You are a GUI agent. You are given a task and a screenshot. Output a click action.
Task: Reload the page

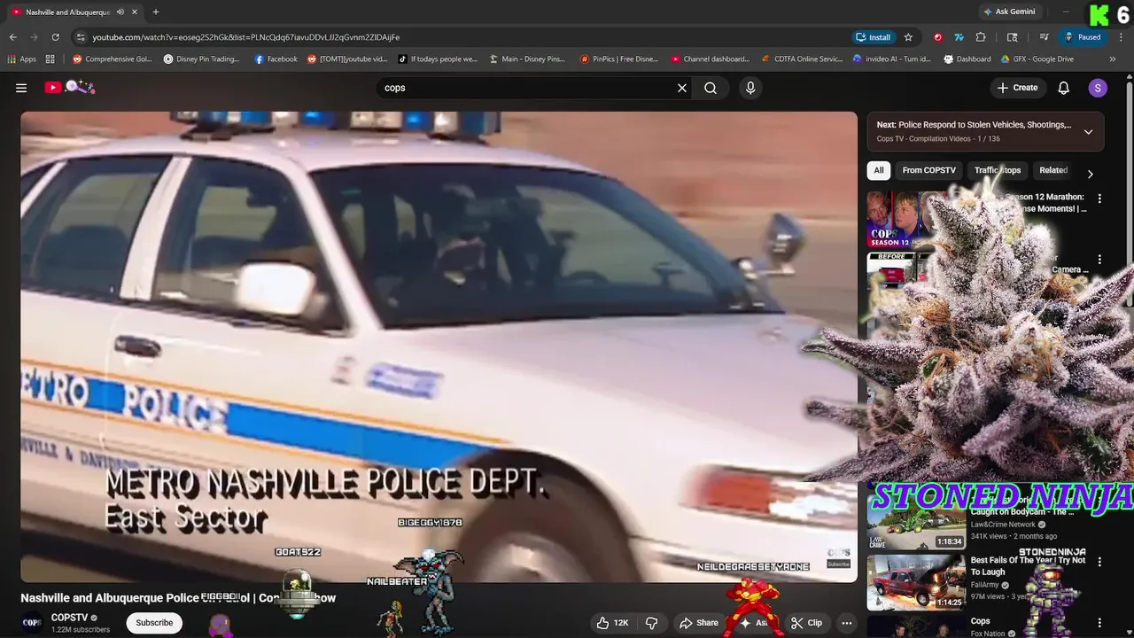point(55,37)
